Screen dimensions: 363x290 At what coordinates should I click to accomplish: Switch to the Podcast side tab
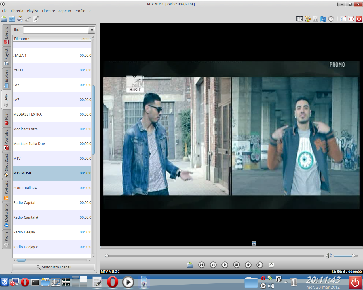pyautogui.click(x=6, y=190)
